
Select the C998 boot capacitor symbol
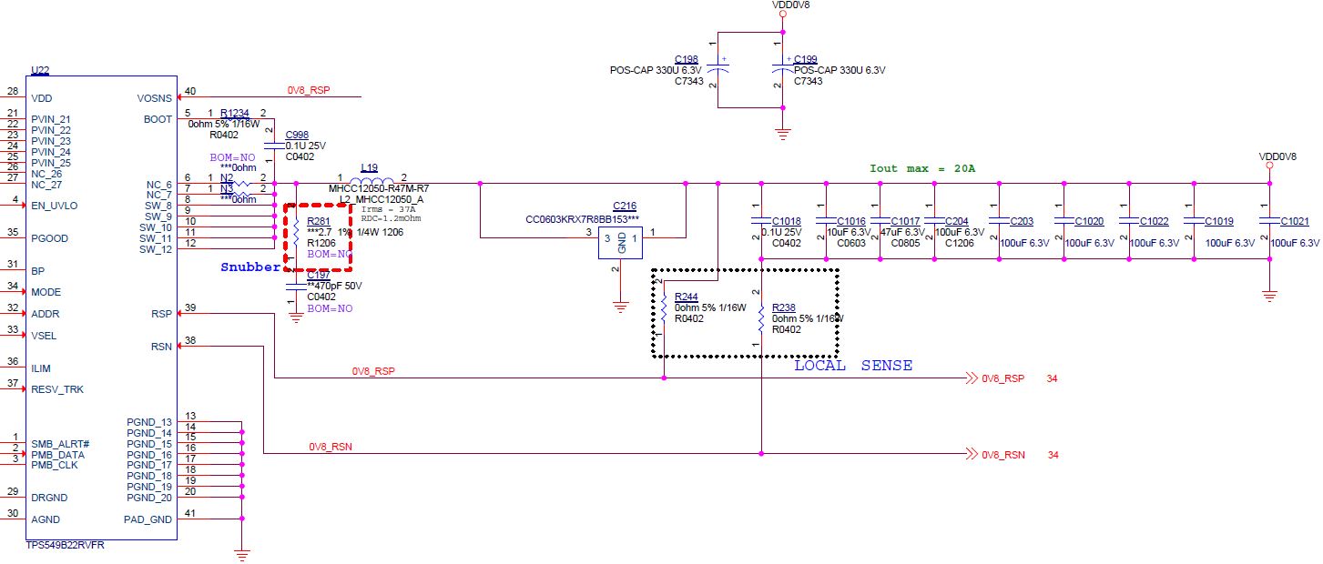(x=274, y=146)
